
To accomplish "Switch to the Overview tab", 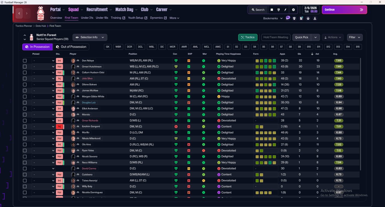I will (x=56, y=18).
